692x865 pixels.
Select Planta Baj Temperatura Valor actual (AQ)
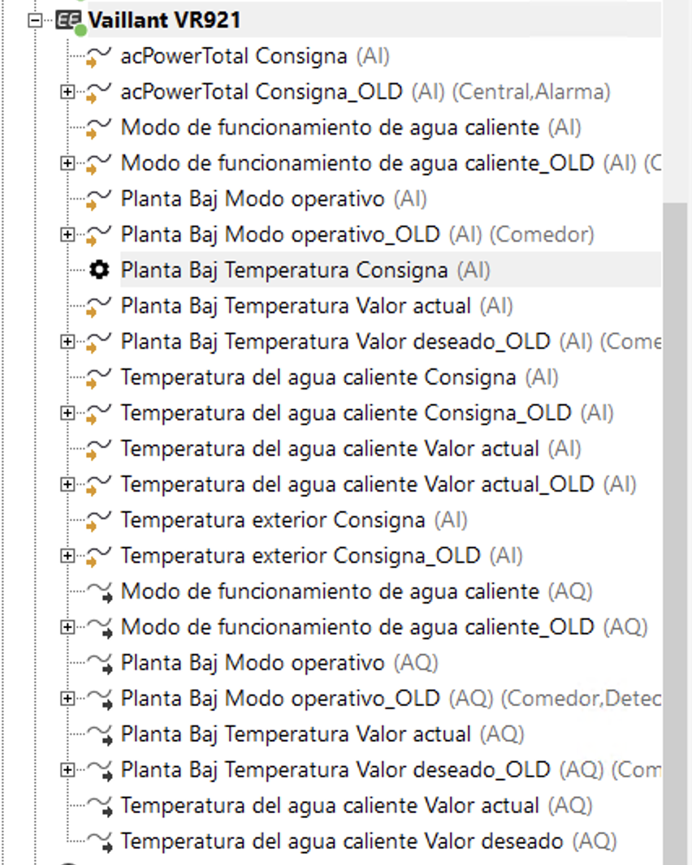296,734
